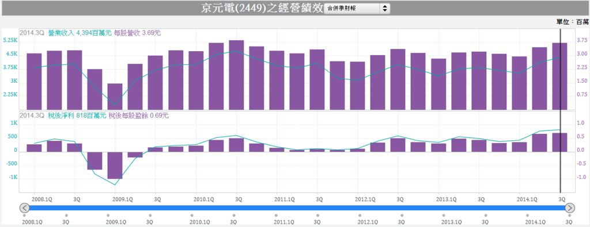Open the 合併季財報 report type dropdown
590x227 pixels.
coord(357,8)
